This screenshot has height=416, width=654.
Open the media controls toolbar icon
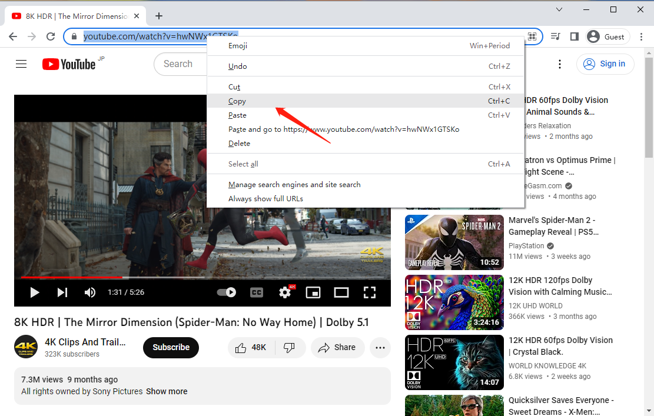[555, 36]
